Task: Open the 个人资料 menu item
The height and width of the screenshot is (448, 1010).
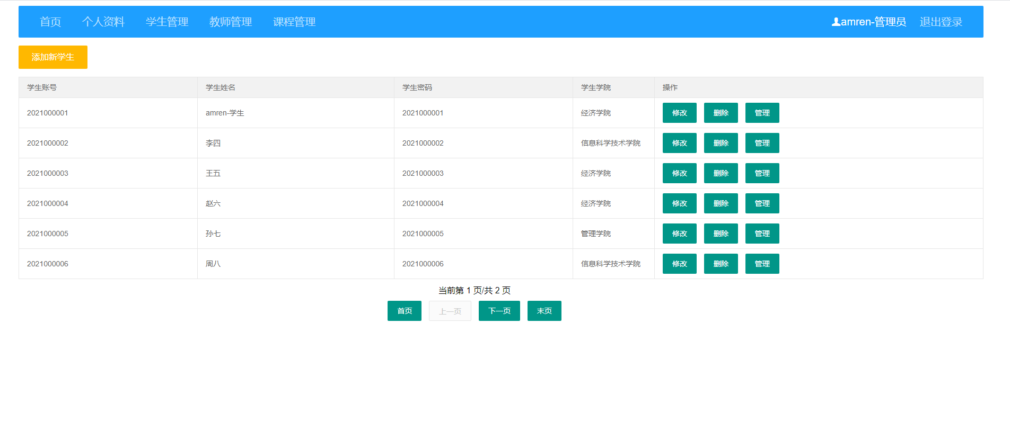Action: pyautogui.click(x=103, y=22)
